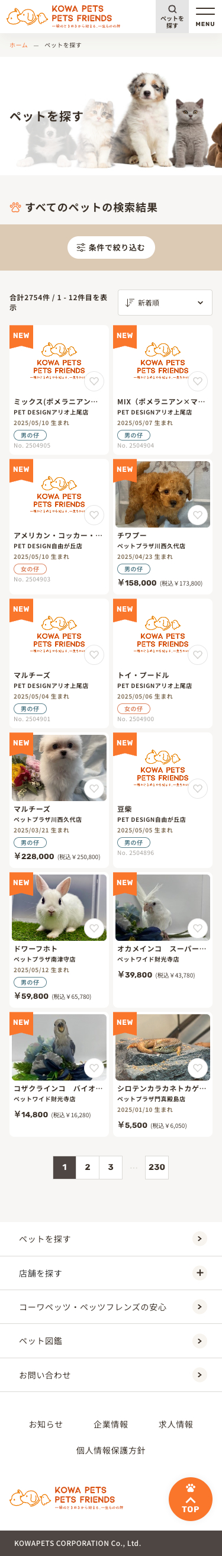
Task: Go to page 2 of results
Action: coord(88,1167)
